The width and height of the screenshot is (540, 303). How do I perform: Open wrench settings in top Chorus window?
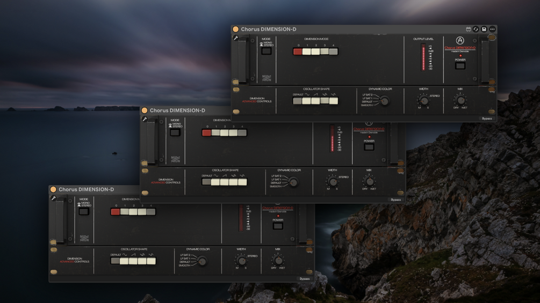coord(236,38)
